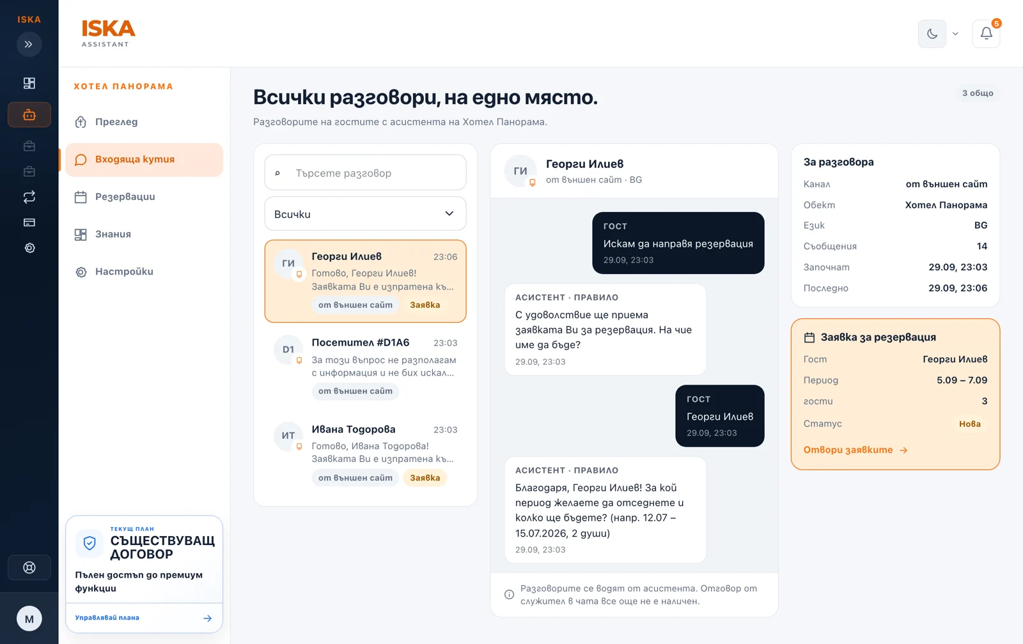Click the 3 общо counter badge
Viewport: 1023px width, 644px height.
tap(978, 93)
